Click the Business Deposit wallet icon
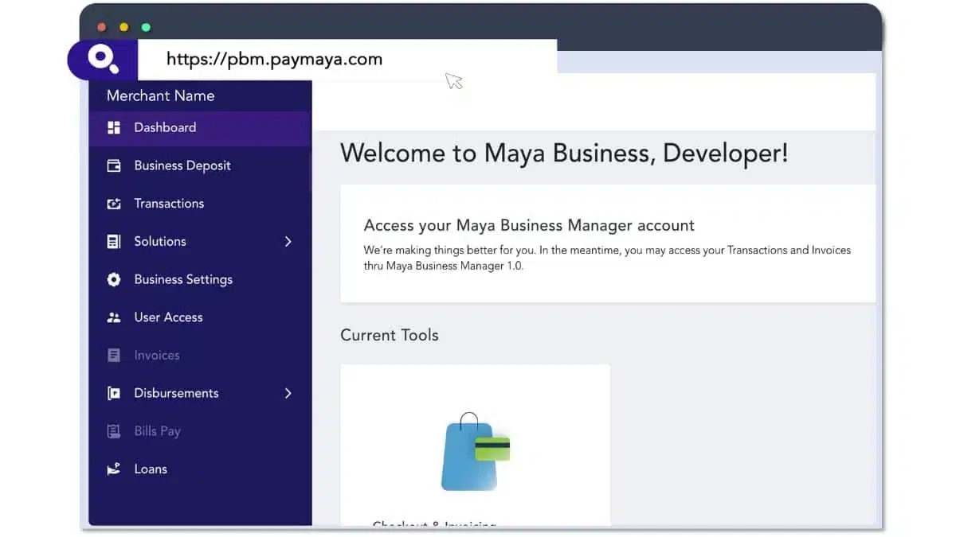 (114, 165)
